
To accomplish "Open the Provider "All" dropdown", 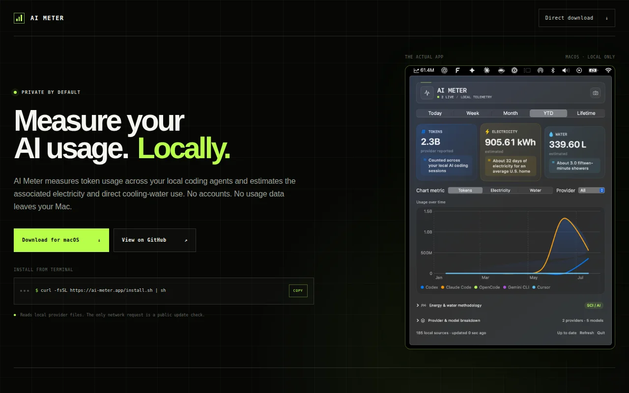I will 591,190.
